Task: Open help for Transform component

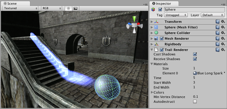Action: [217, 22]
